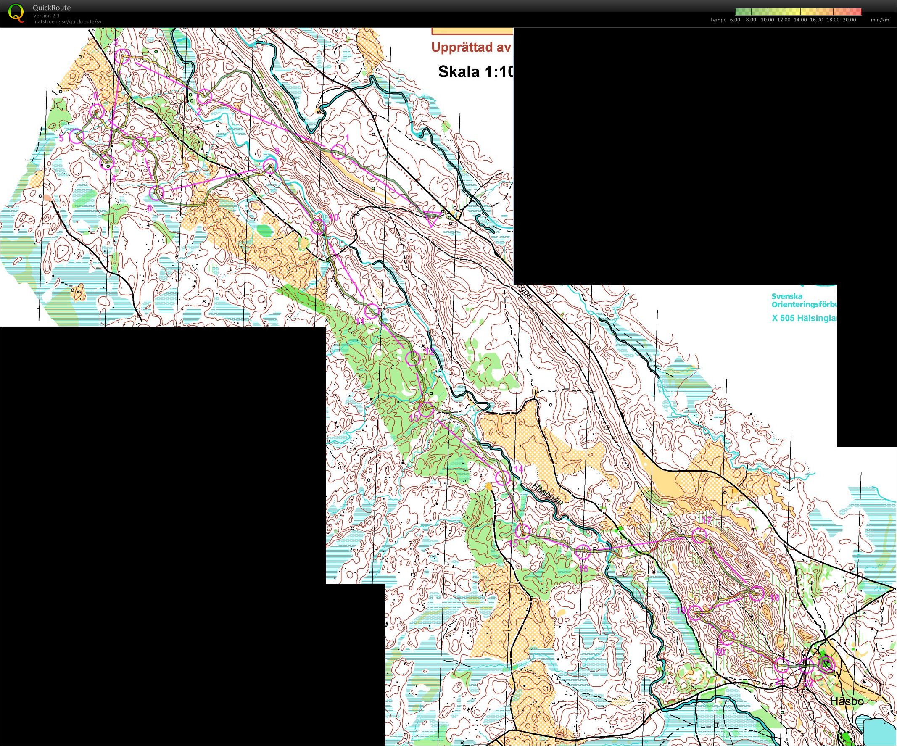Viewport: 897px width, 746px height.
Task: Click the Häsboån river label
Action: point(548,494)
